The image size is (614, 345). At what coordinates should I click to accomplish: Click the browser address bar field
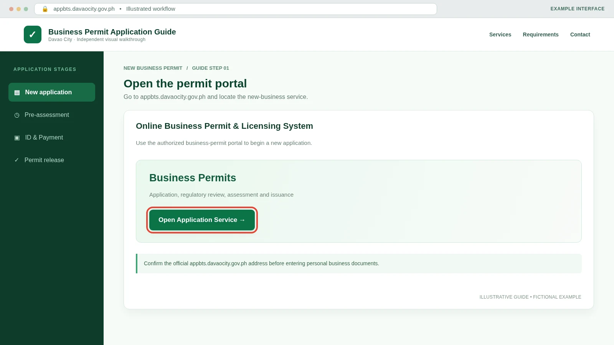point(236,9)
